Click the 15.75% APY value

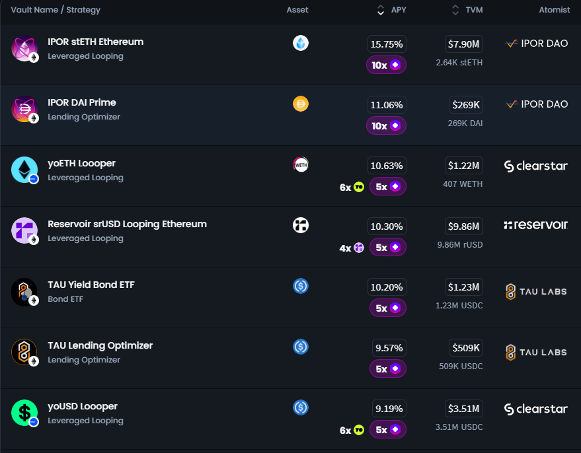tap(387, 44)
